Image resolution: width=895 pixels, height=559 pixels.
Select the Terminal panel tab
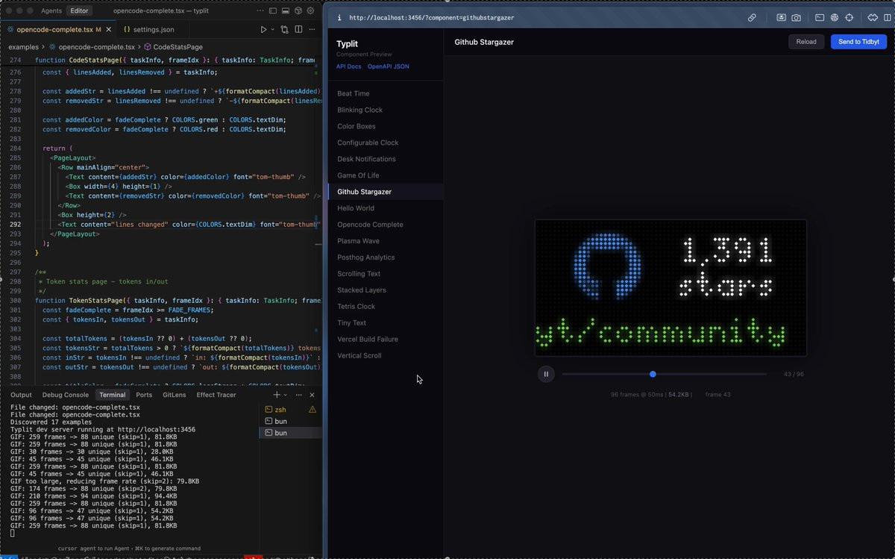tap(113, 395)
